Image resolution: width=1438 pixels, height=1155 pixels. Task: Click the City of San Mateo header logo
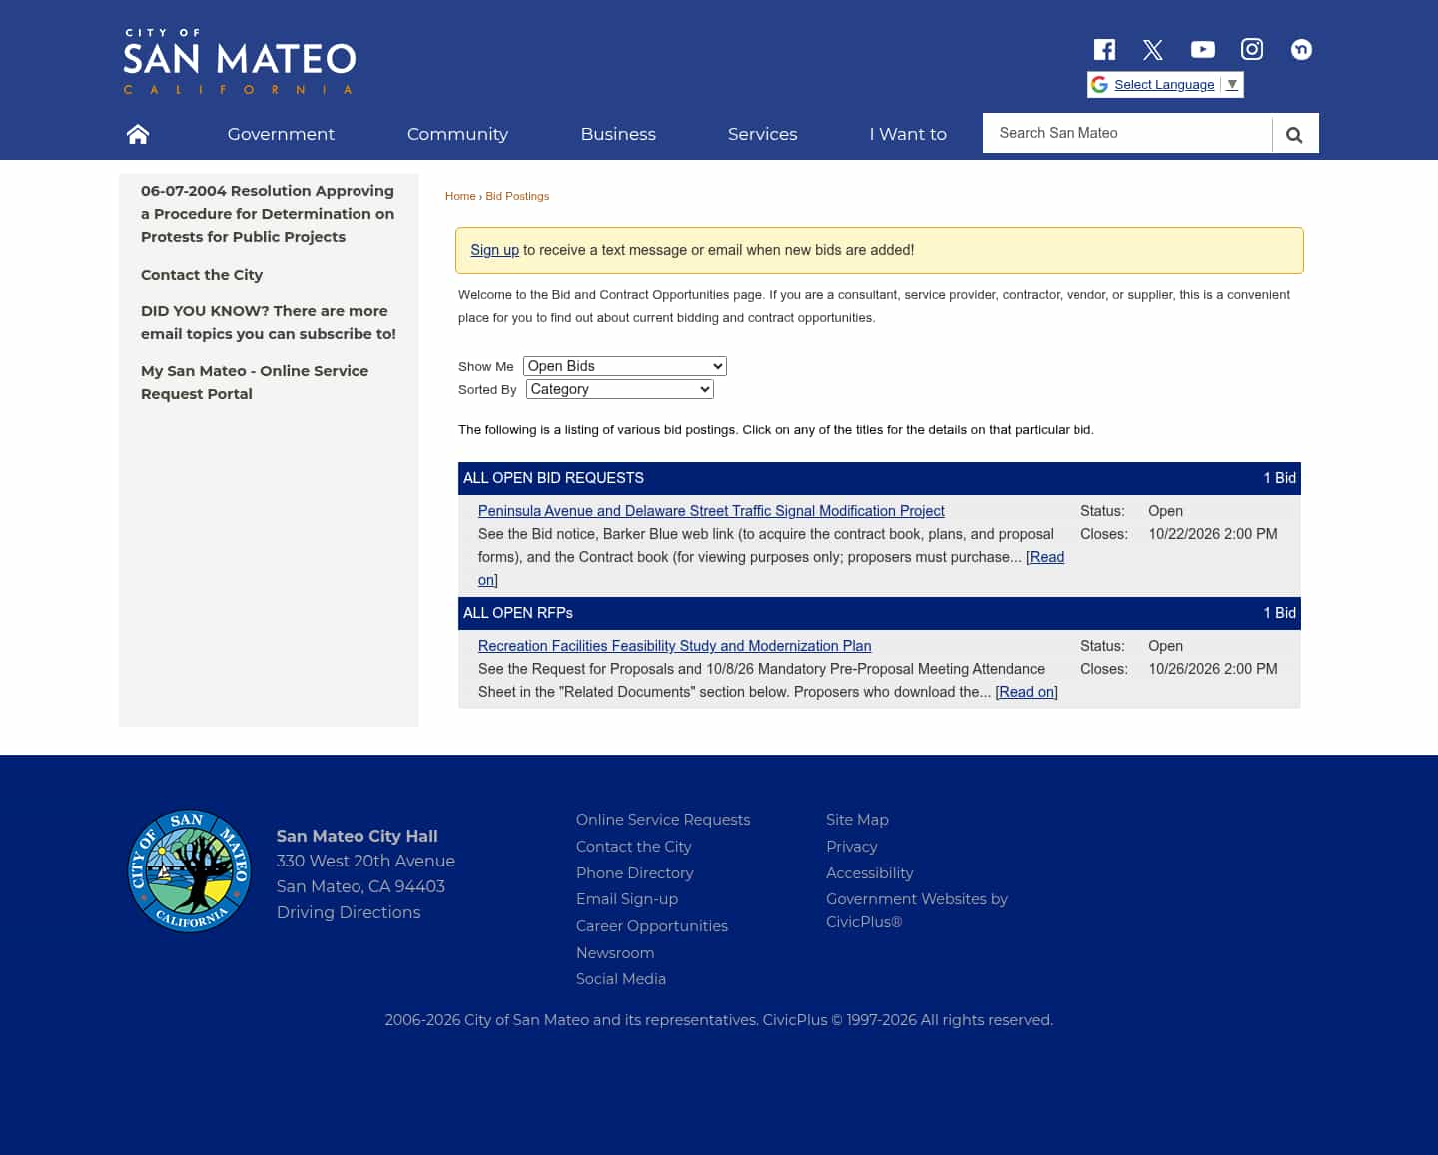point(240,62)
